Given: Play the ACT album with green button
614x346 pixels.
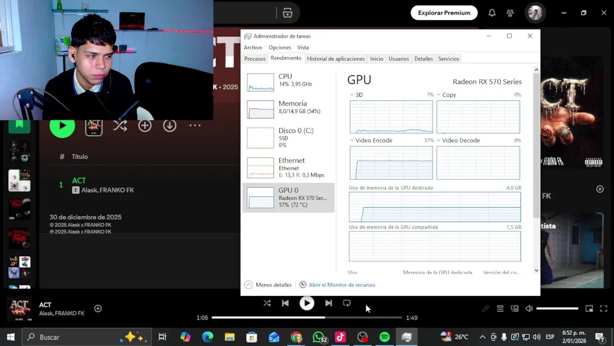Looking at the screenshot, I should pos(62,125).
